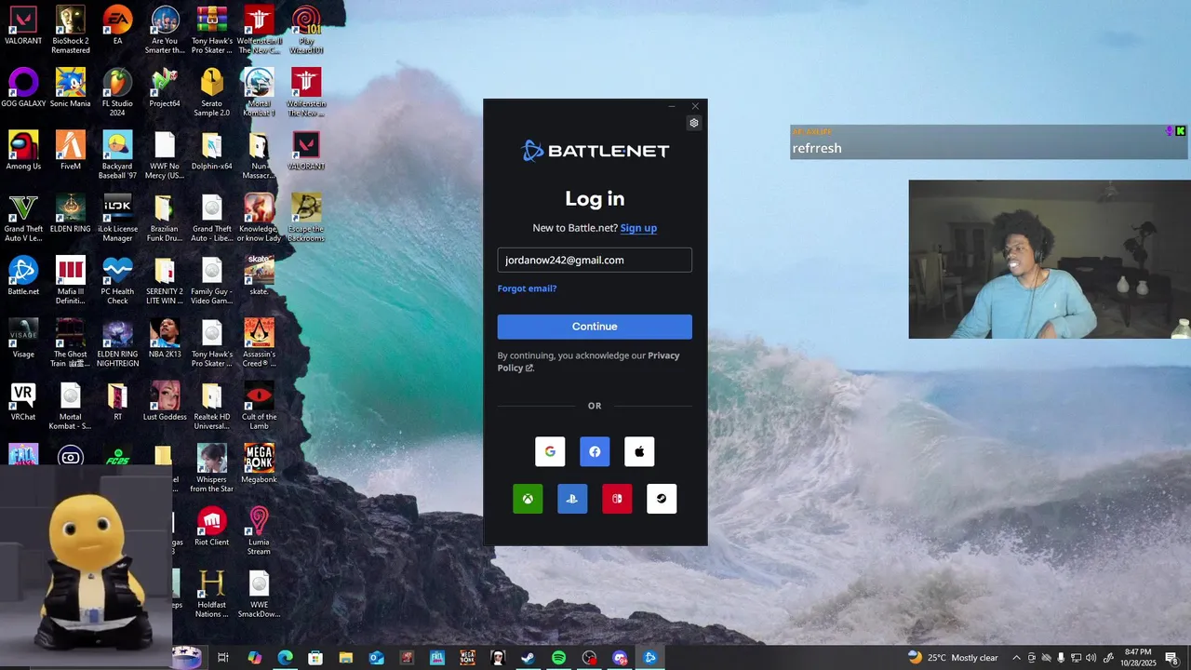Select the Project64 desktop icon
The width and height of the screenshot is (1191, 670).
click(x=165, y=87)
